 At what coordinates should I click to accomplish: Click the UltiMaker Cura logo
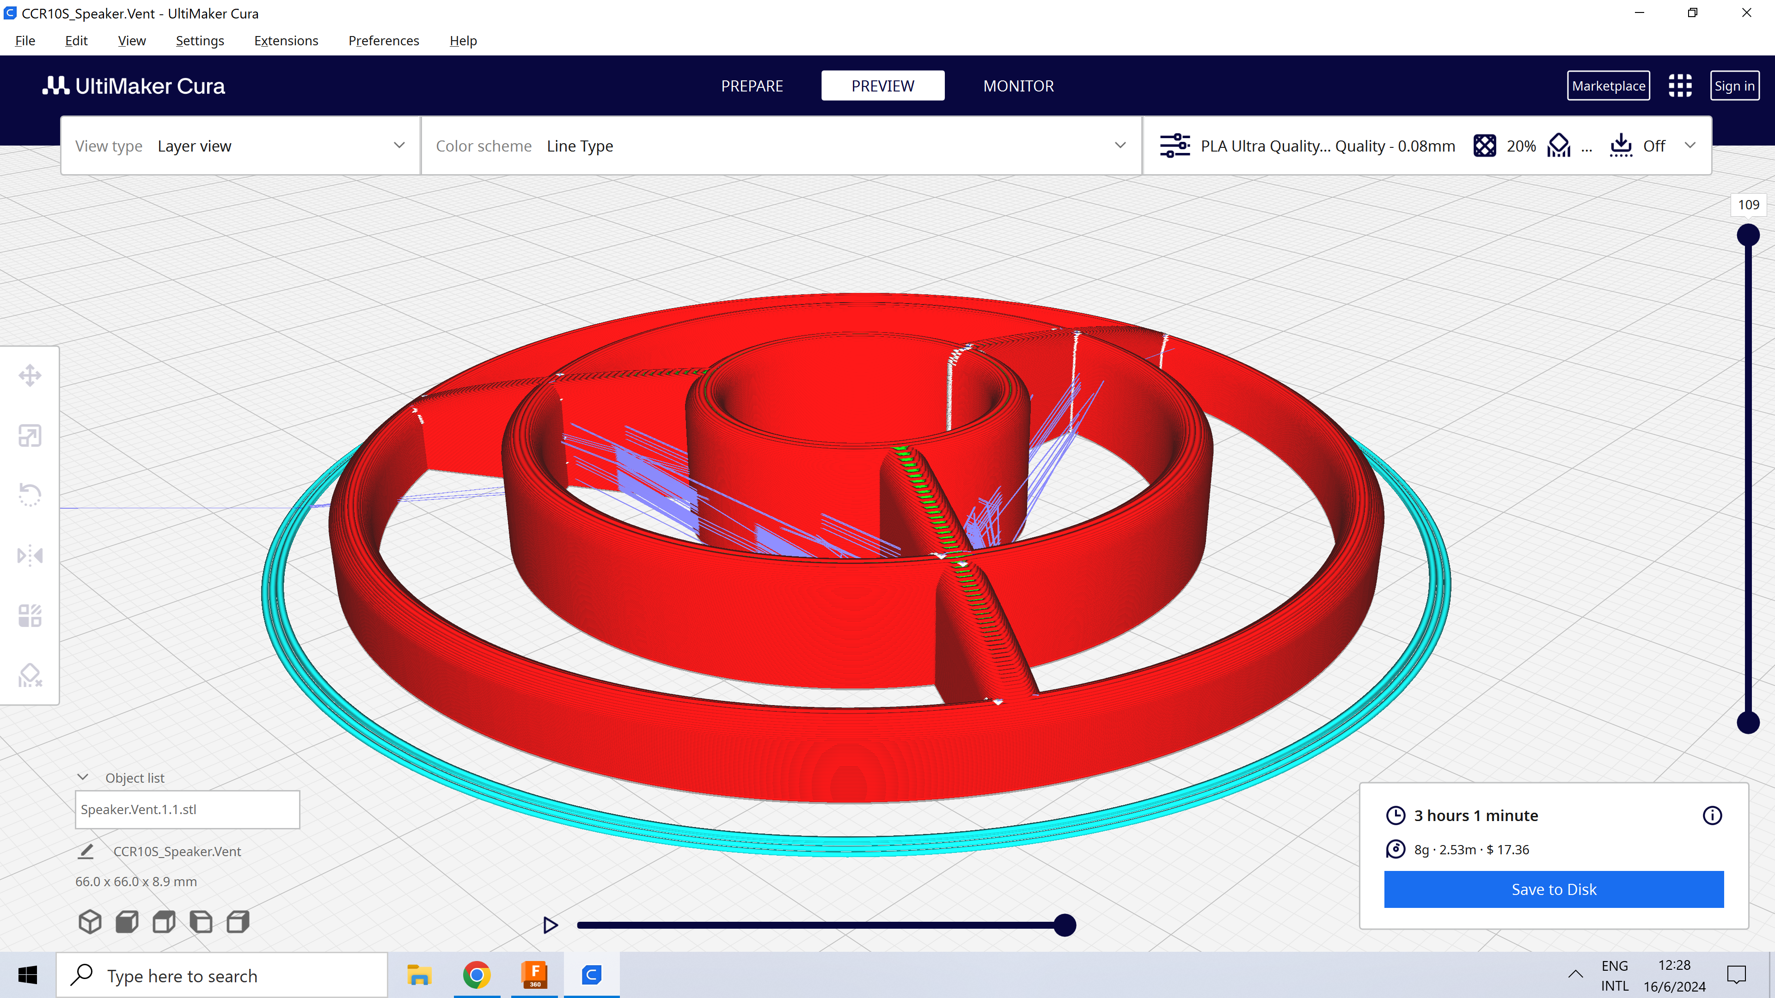134,85
